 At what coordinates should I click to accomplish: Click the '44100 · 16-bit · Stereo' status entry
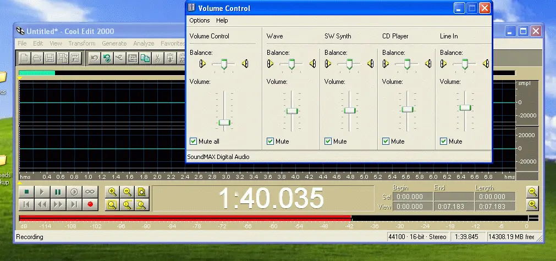[417, 236]
